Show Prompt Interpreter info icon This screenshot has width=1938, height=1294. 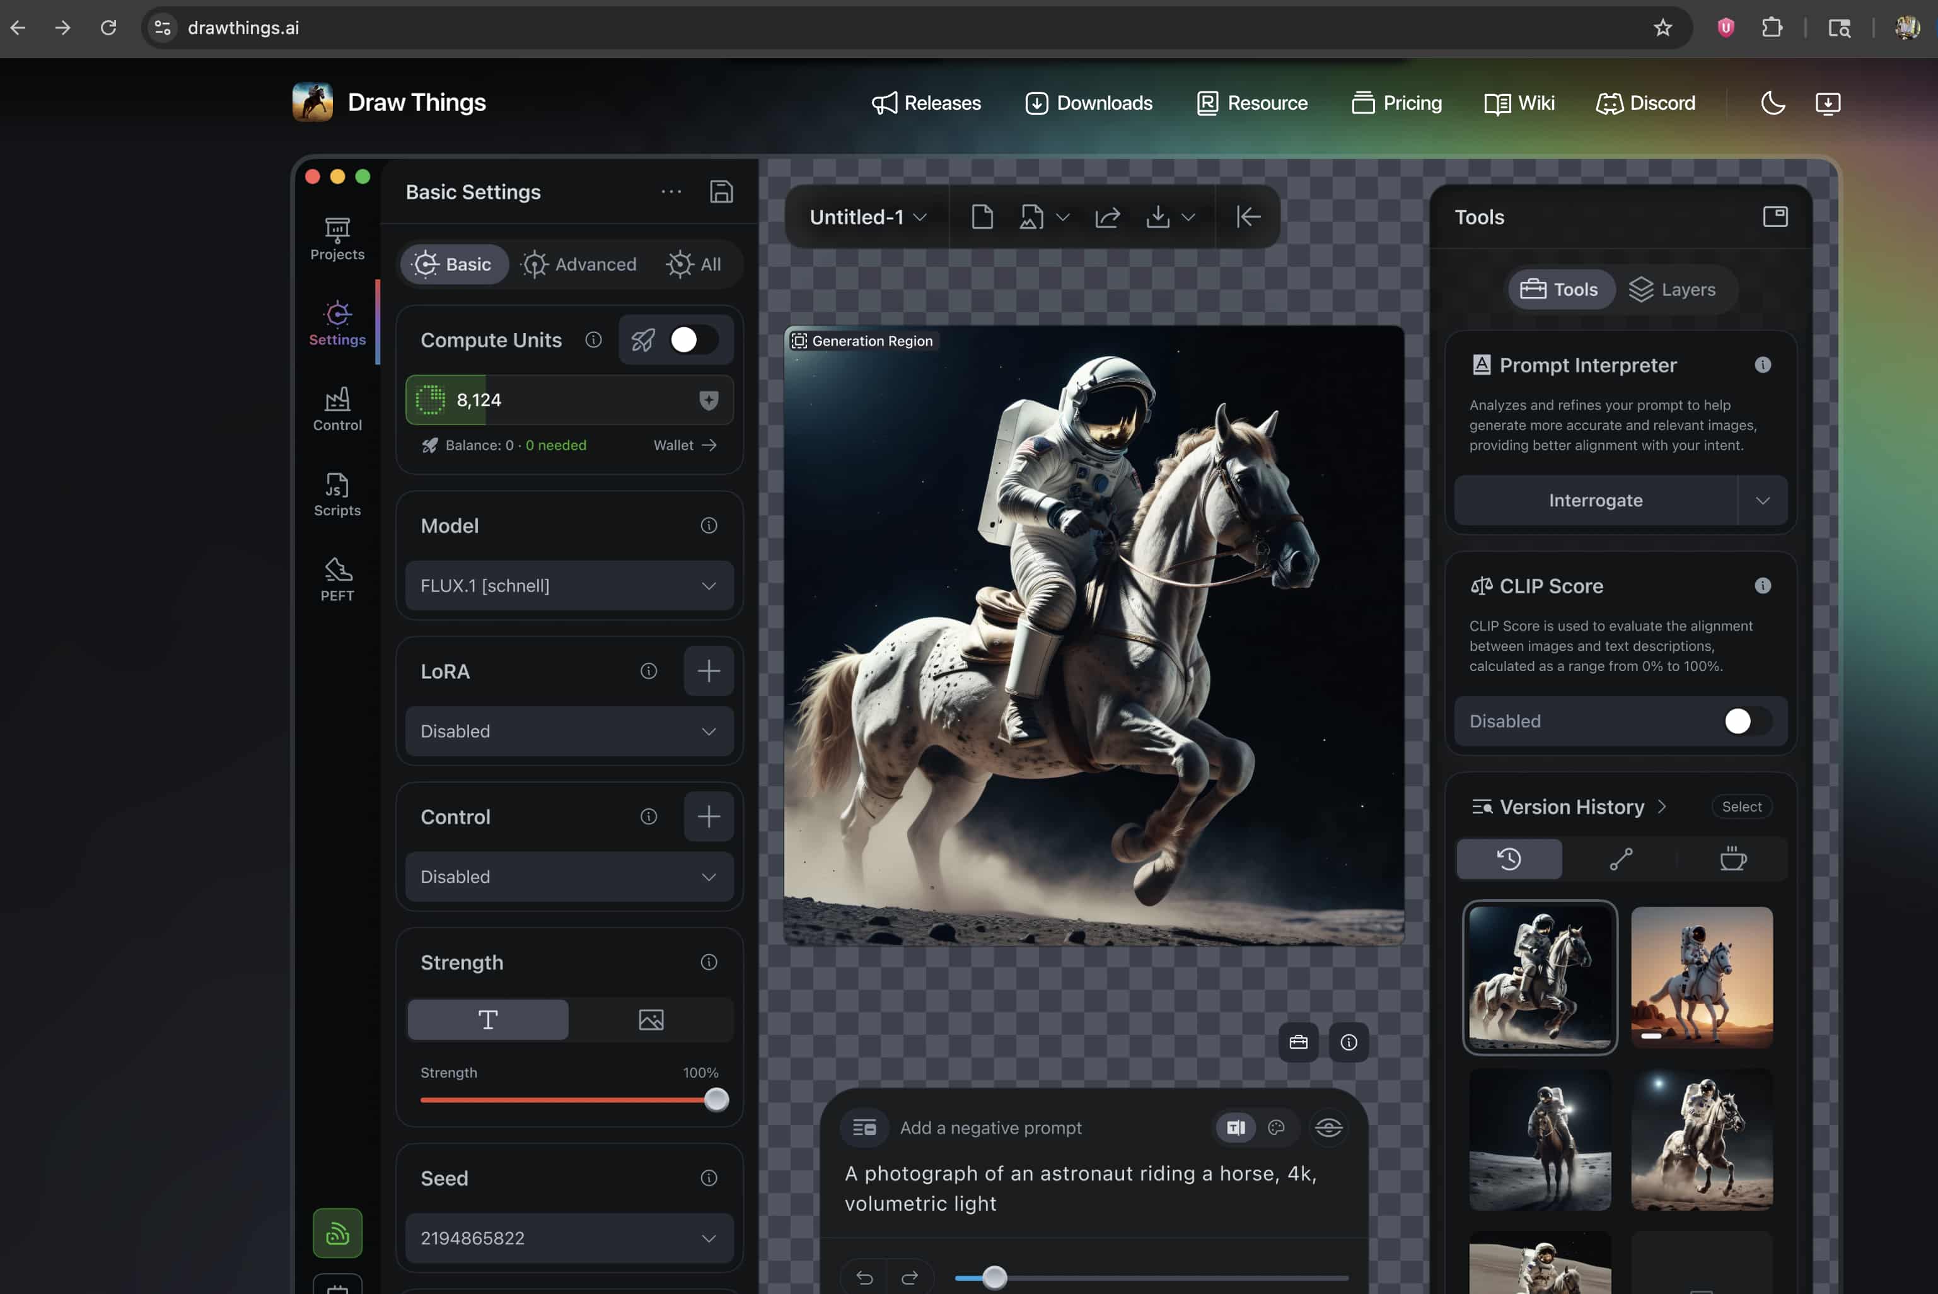tap(1762, 364)
